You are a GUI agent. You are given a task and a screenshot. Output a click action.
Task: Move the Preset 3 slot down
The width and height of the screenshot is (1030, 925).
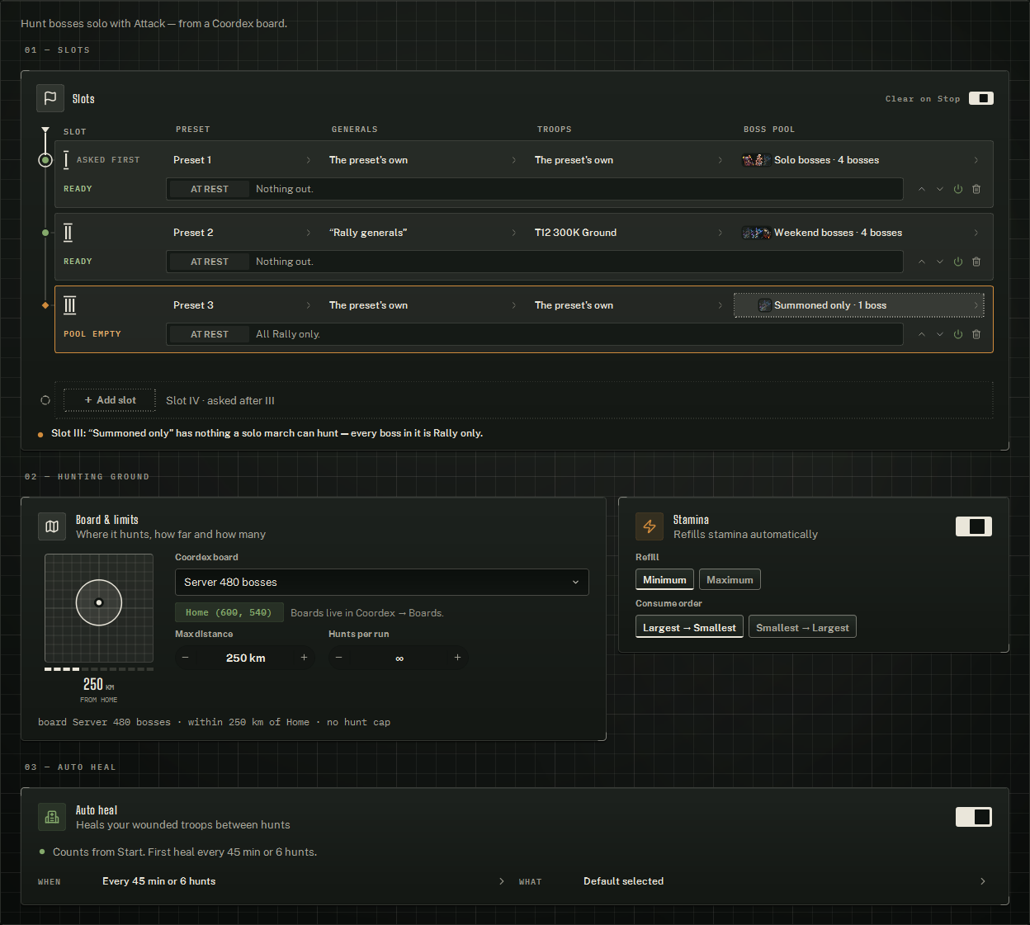pyautogui.click(x=940, y=334)
